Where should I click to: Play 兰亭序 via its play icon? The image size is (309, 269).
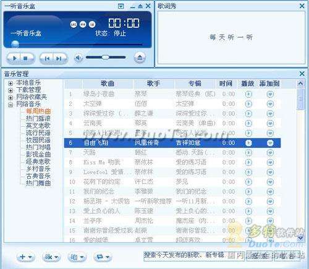click(248, 221)
